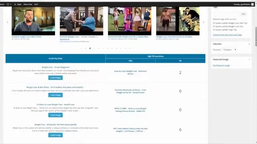This screenshot has width=257, height=144.
Task: Open How to Lose Weight Fast - Wellness Mama backlink
Action: 131,72
